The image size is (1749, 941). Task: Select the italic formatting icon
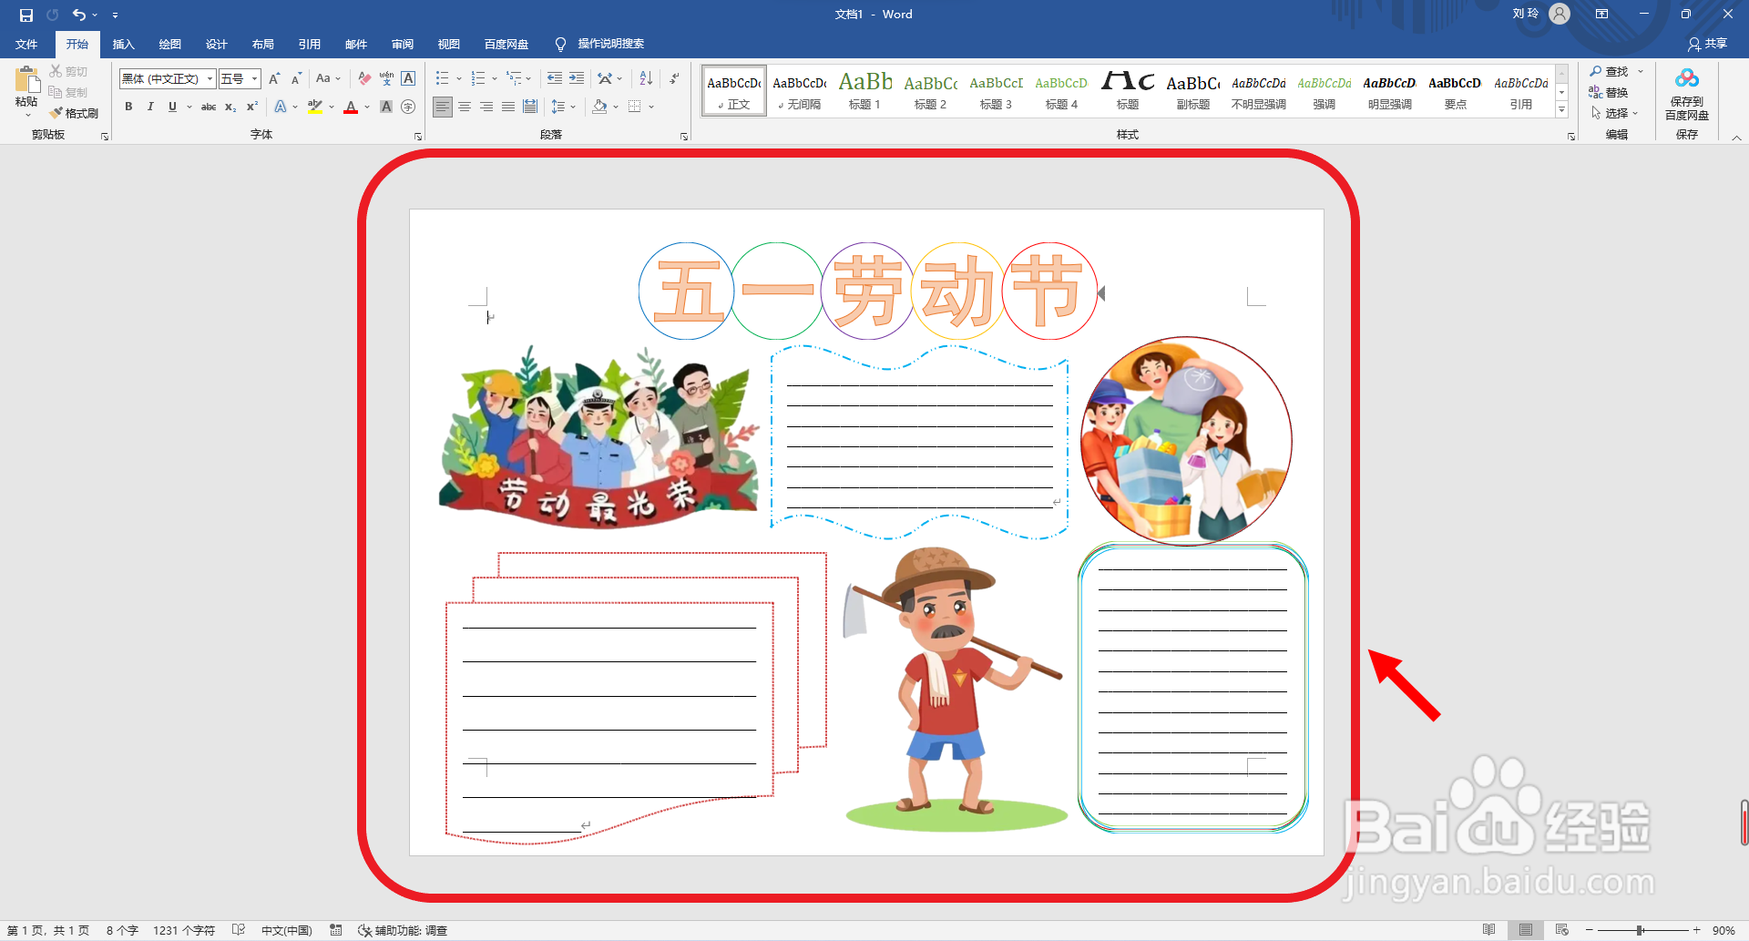150,107
